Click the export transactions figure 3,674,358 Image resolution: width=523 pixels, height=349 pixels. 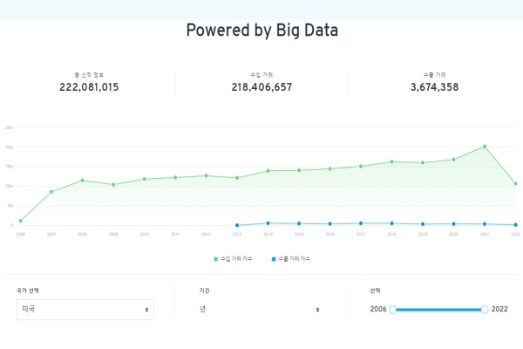(x=434, y=87)
